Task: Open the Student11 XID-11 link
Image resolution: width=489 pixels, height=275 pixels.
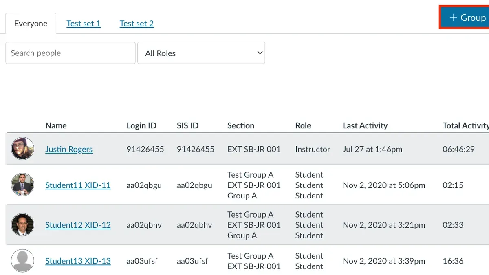Action: [78, 185]
